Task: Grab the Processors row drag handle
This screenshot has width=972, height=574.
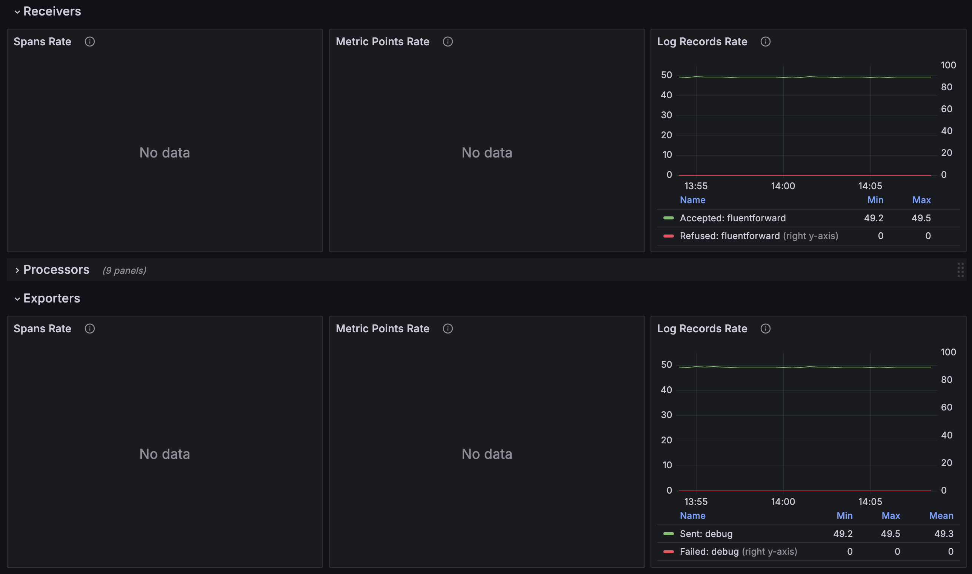Action: (960, 270)
